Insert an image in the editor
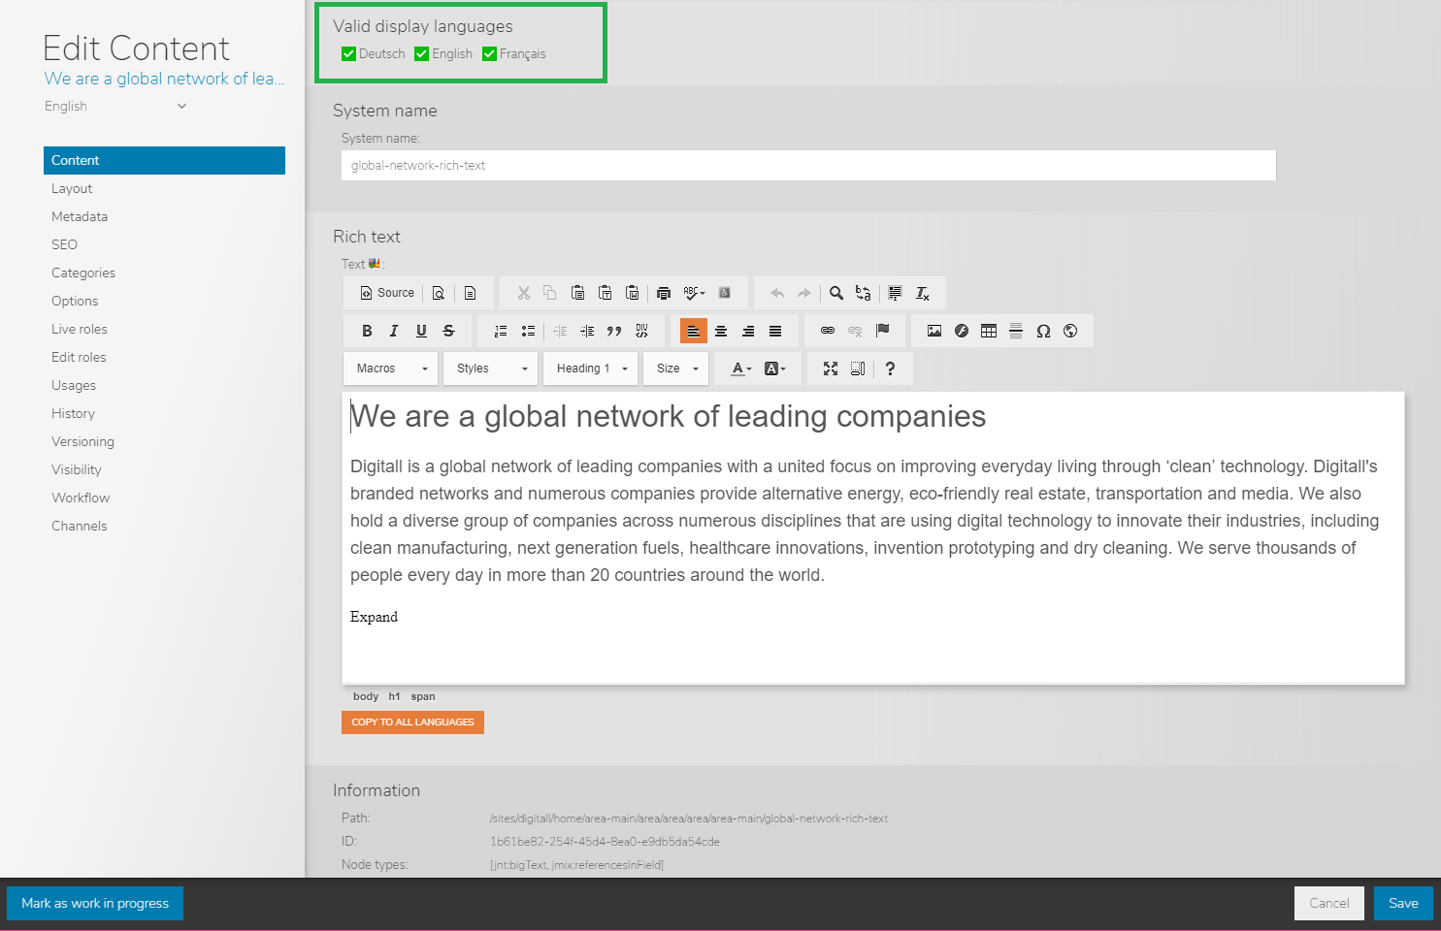 (934, 331)
